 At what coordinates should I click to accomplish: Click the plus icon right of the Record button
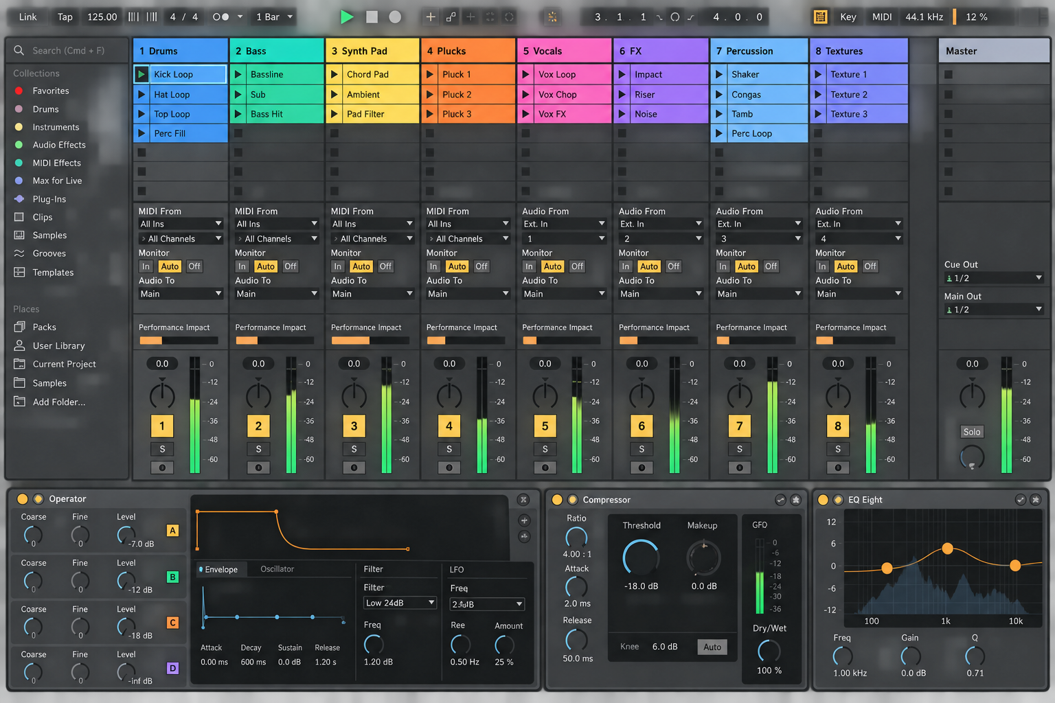click(x=431, y=16)
